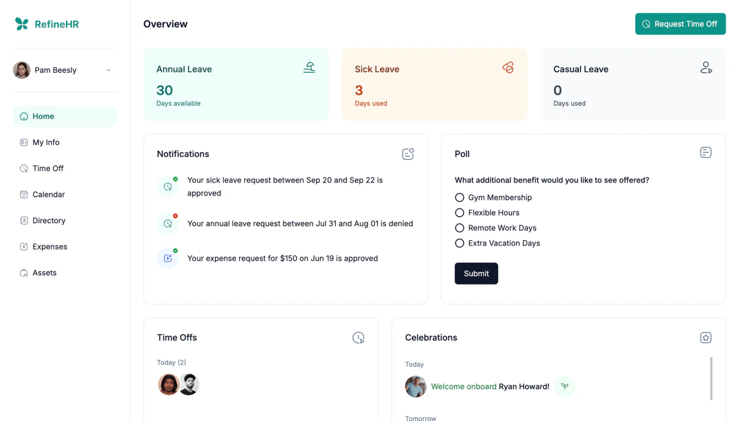This screenshot has width=739, height=421.
Task: Open the sick leave approved notification
Action: point(285,186)
